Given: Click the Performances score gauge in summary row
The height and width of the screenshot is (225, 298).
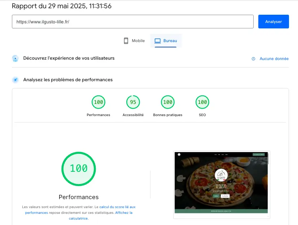Looking at the screenshot, I should point(98,102).
